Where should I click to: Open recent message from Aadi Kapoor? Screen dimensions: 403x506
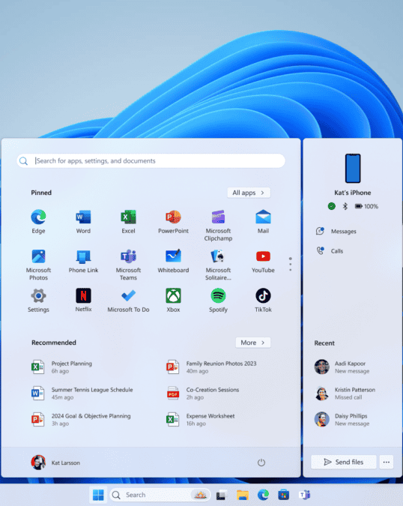[342, 367]
